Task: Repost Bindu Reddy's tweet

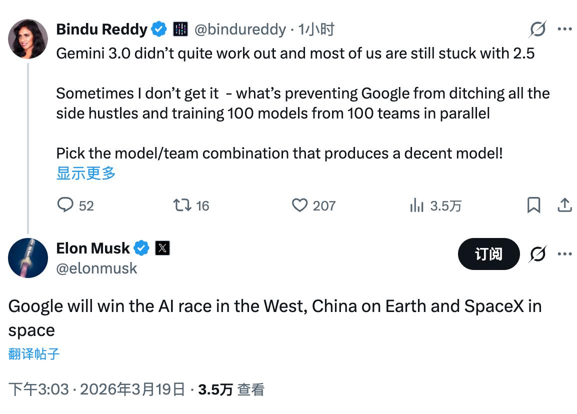Action: click(x=183, y=205)
